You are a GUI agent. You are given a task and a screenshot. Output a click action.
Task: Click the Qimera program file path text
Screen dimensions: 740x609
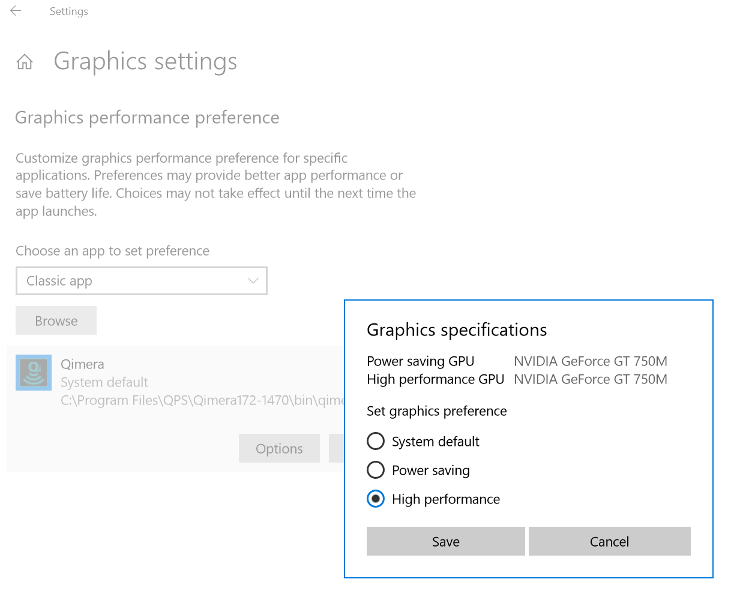[202, 400]
